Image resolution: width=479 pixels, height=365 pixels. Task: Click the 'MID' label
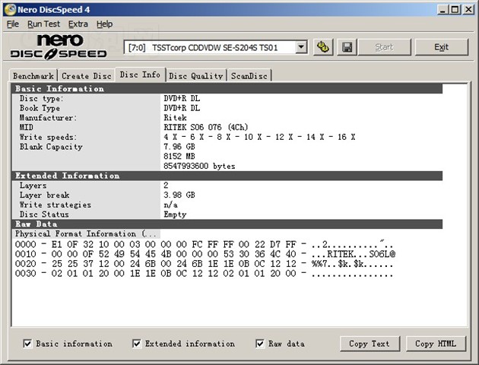pos(27,127)
